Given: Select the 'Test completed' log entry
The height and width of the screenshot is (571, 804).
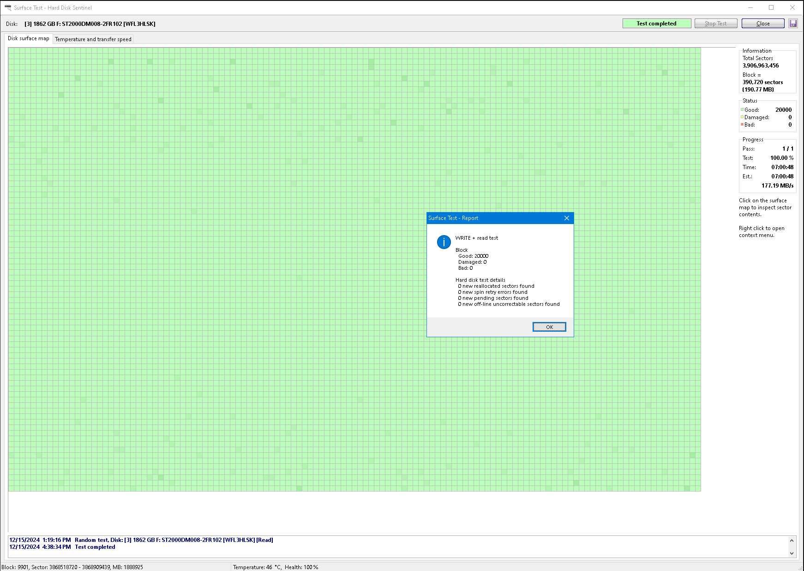Looking at the screenshot, I should point(62,547).
